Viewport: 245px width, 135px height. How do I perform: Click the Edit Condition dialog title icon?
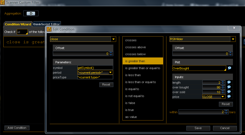point(49,29)
